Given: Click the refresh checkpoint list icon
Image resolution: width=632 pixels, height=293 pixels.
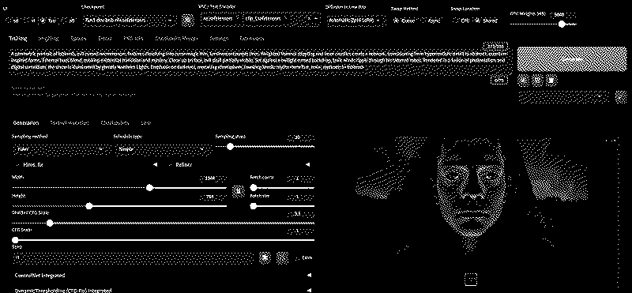Looking at the screenshot, I should [187, 21].
